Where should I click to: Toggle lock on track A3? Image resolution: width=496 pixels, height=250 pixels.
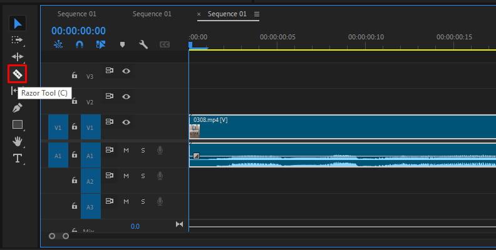[x=75, y=206]
